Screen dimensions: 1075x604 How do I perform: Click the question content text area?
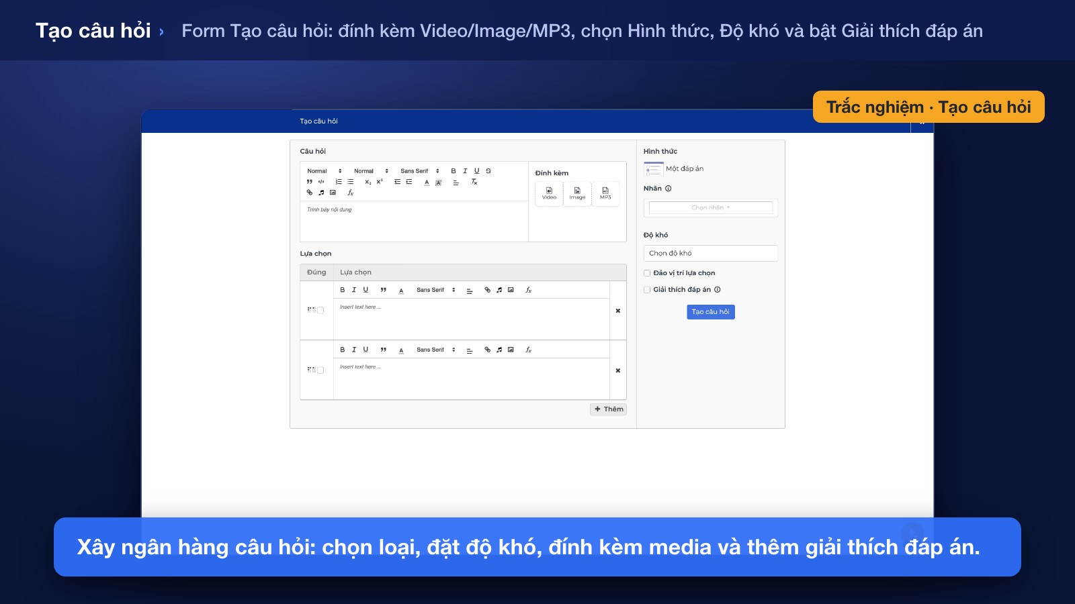(414, 221)
